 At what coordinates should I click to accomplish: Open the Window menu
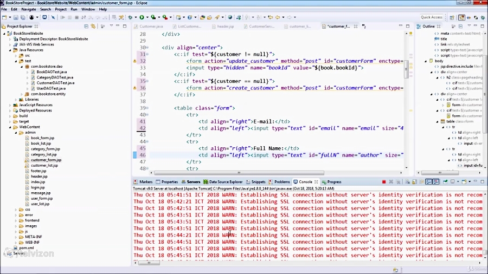(x=88, y=9)
